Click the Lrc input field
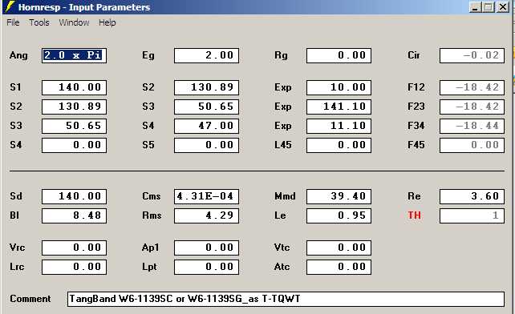This screenshot has height=314, width=515. coord(74,267)
